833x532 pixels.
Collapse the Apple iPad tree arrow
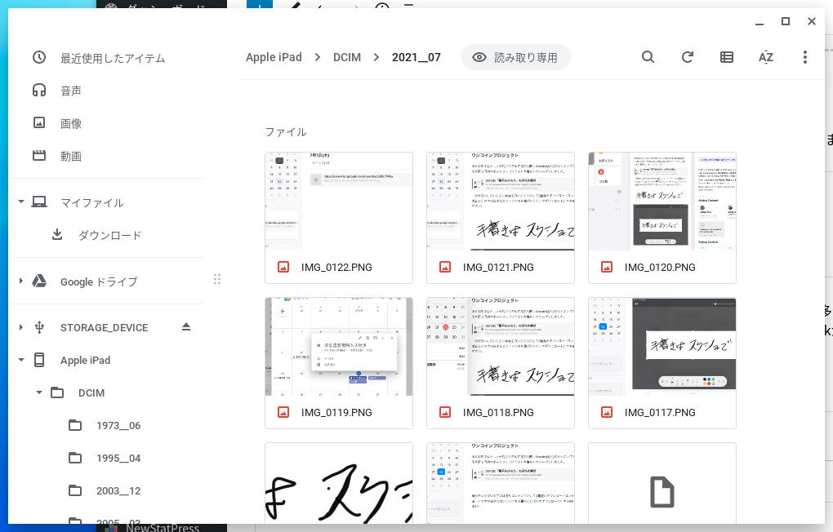click(x=21, y=360)
